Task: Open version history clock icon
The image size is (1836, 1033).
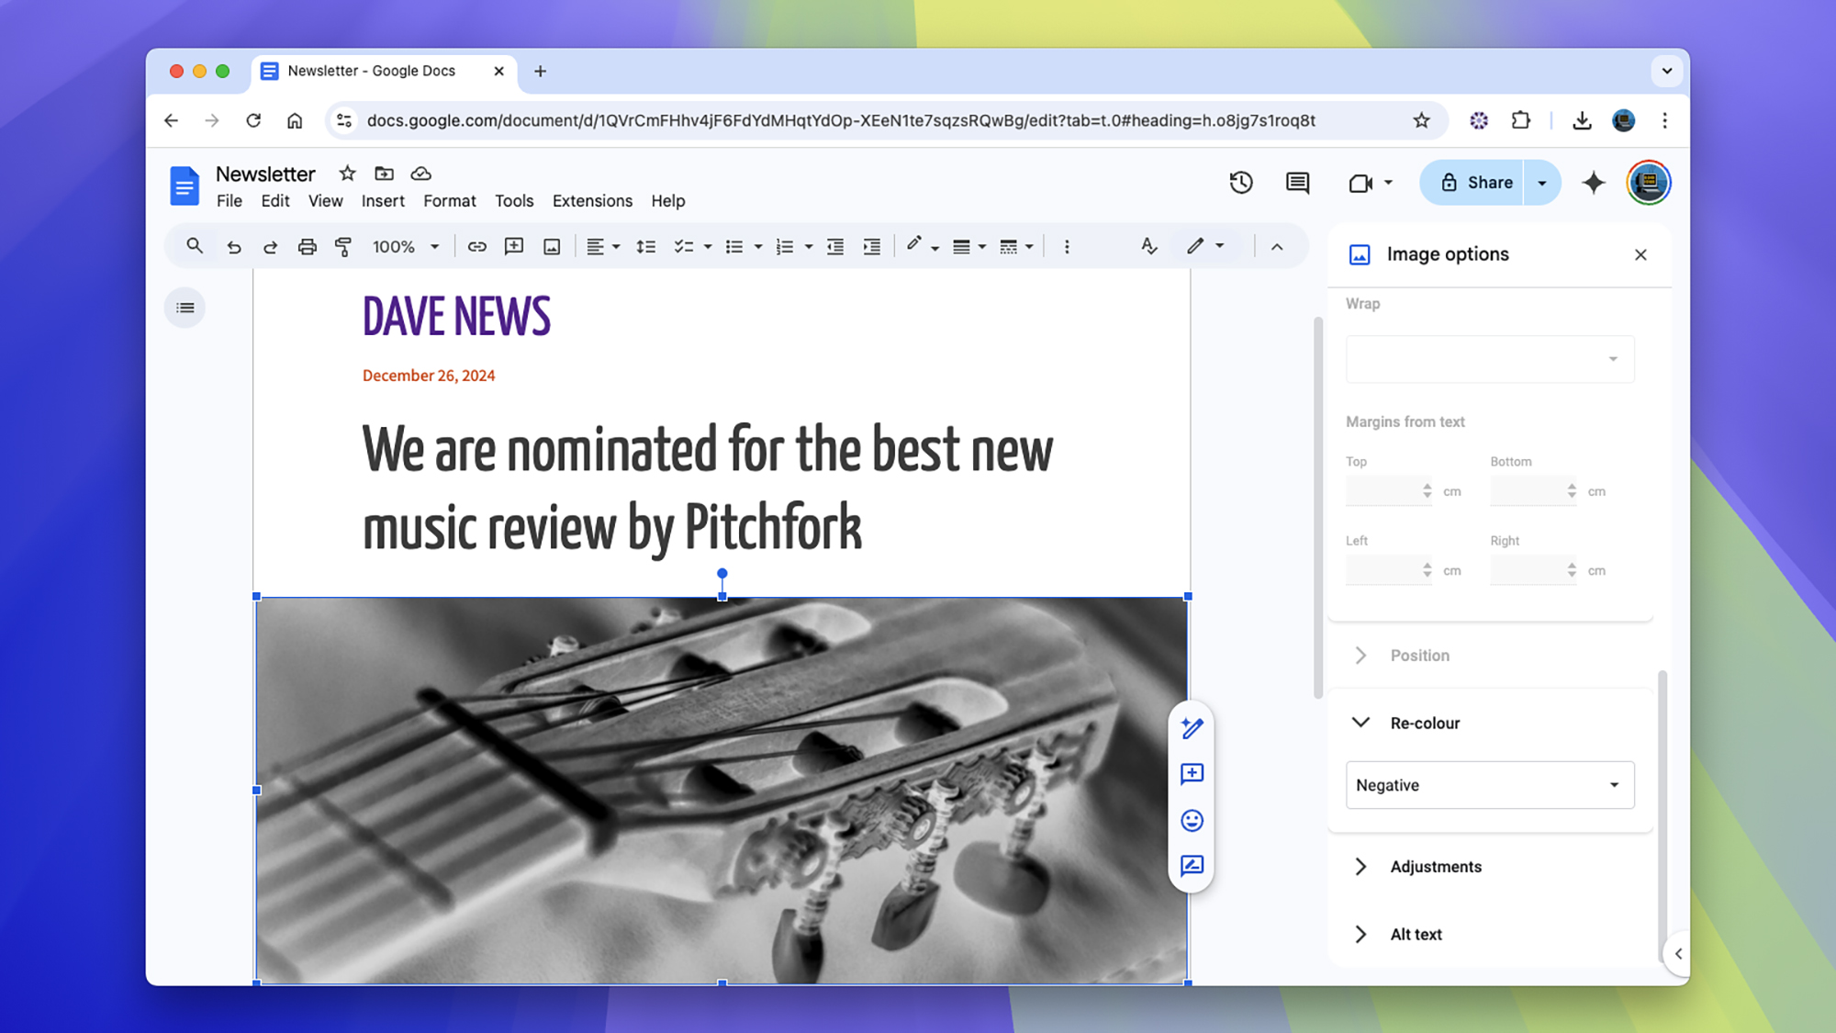Action: (x=1241, y=183)
